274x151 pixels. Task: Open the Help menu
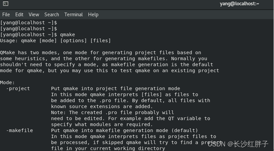(93, 14)
